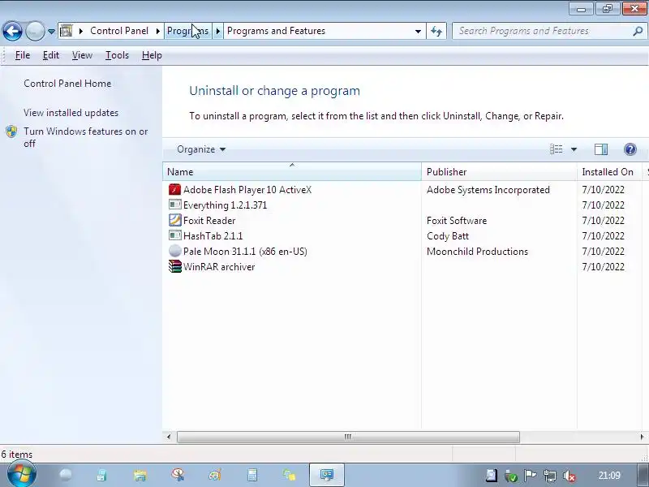Open Turn Windows features on or off
Viewport: 649px width, 487px height.
85,137
